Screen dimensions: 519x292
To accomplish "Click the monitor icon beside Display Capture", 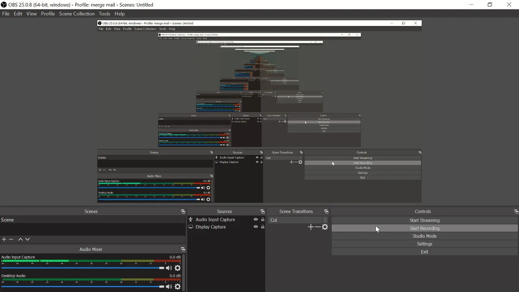I will [x=191, y=227].
